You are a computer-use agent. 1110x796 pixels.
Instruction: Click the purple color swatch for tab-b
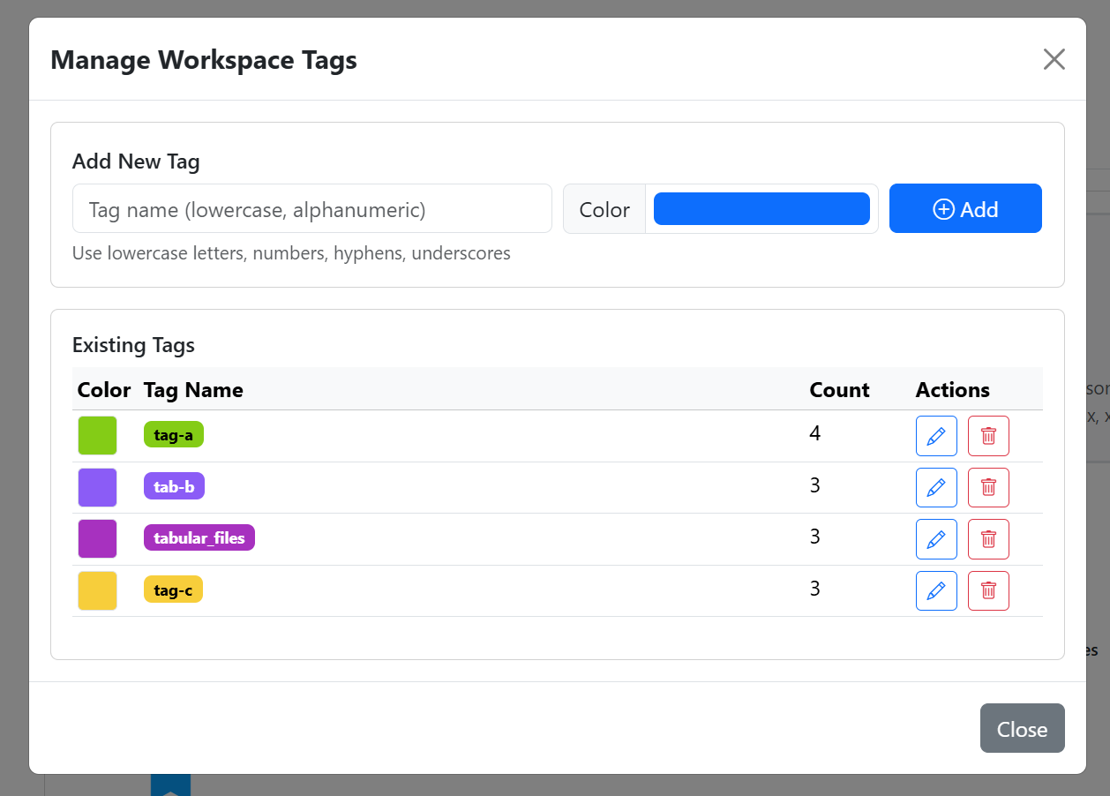tap(97, 487)
